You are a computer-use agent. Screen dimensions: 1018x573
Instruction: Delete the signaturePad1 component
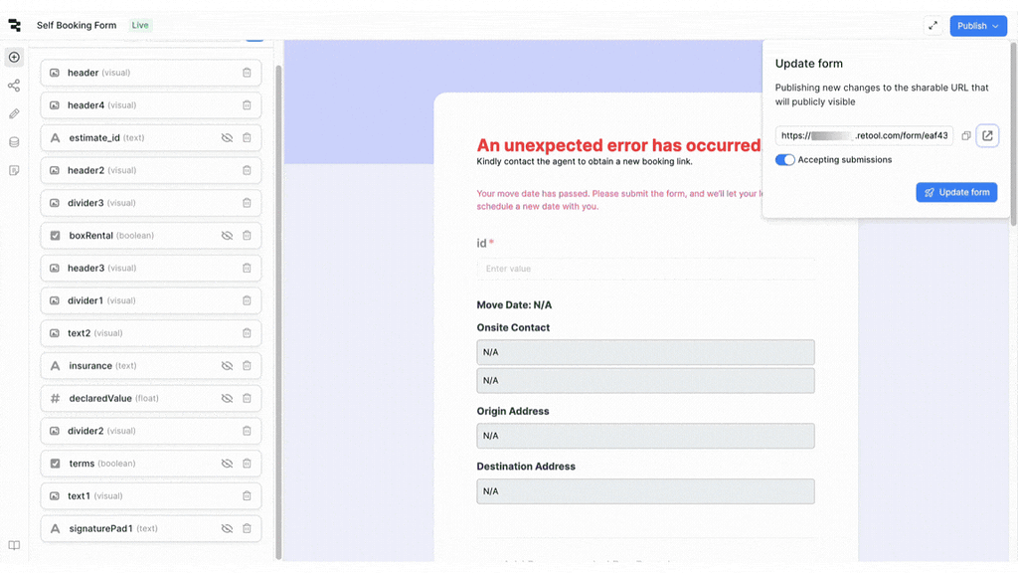click(x=246, y=528)
